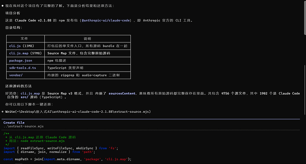The height and width of the screenshot is (164, 306).
Task: Click the ripgrep and audio-capture description cell
Action: tap(88, 75)
